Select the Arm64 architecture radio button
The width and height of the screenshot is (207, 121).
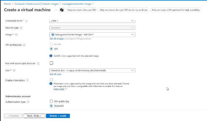51,44
